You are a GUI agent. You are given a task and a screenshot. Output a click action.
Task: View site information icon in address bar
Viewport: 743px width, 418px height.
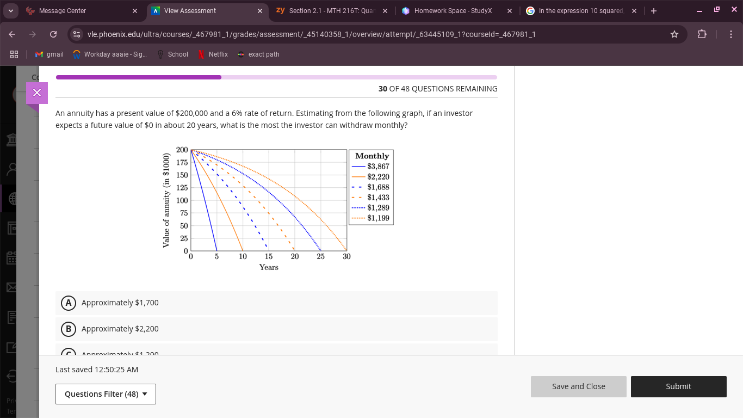(x=77, y=34)
